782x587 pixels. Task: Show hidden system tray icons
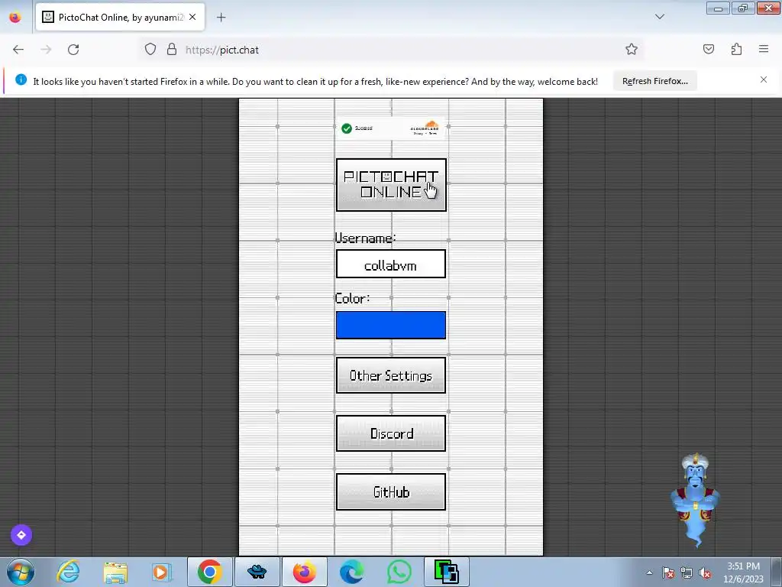coord(649,572)
